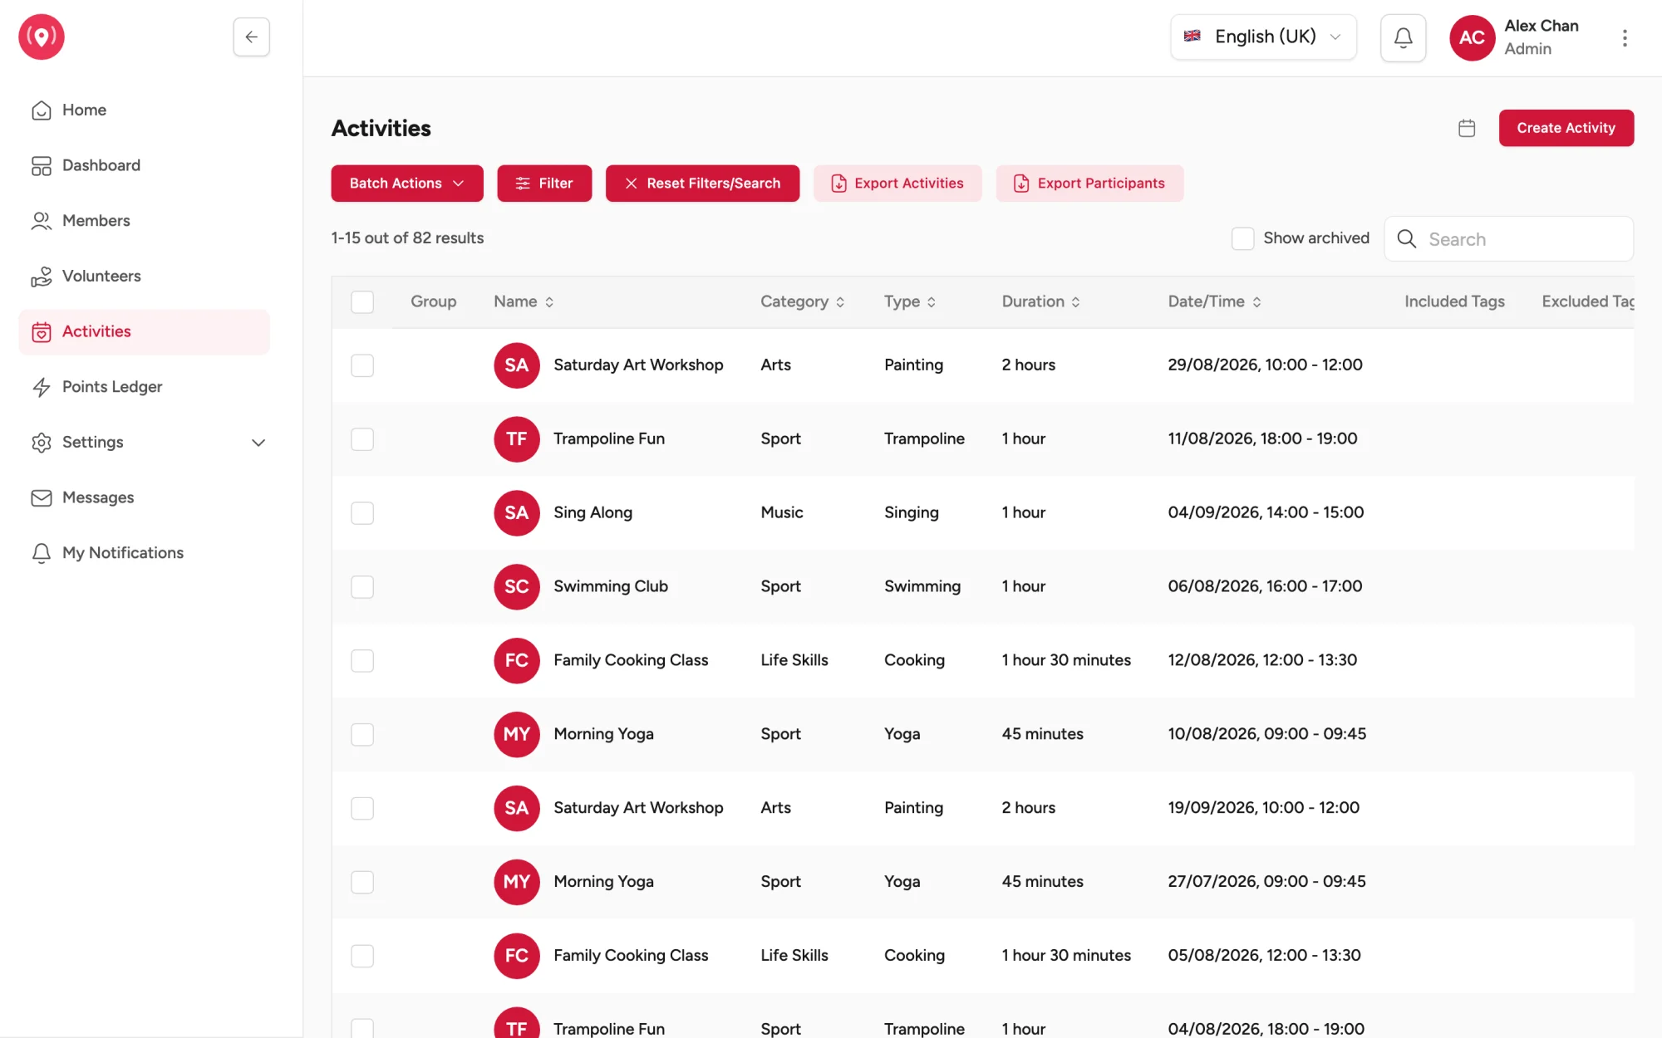Toggle the Show archived checkbox

point(1242,238)
